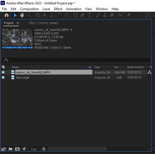155x154 pixels.
Task: Select the Puppet Pin tool
Action: pyautogui.click(x=129, y=15)
